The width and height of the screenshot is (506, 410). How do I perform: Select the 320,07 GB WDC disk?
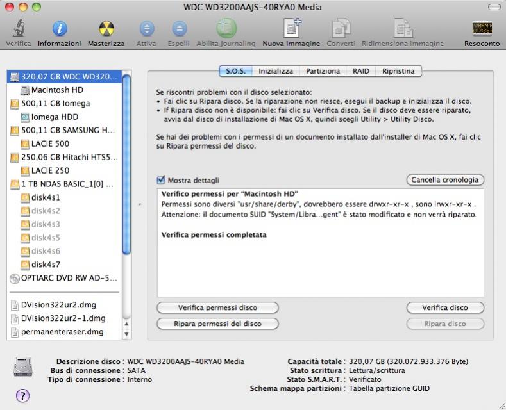click(x=64, y=77)
